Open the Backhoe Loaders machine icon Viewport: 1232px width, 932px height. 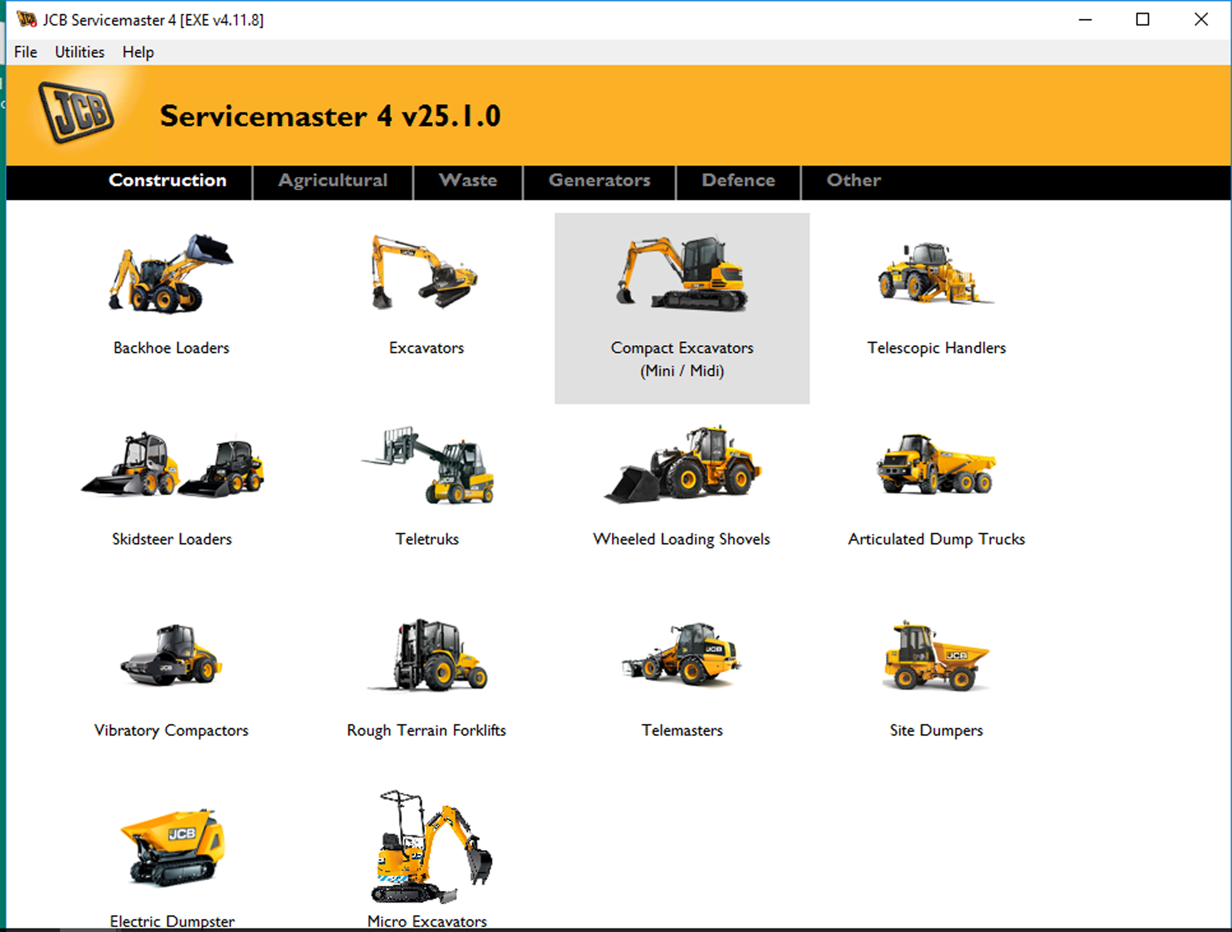[171, 274]
